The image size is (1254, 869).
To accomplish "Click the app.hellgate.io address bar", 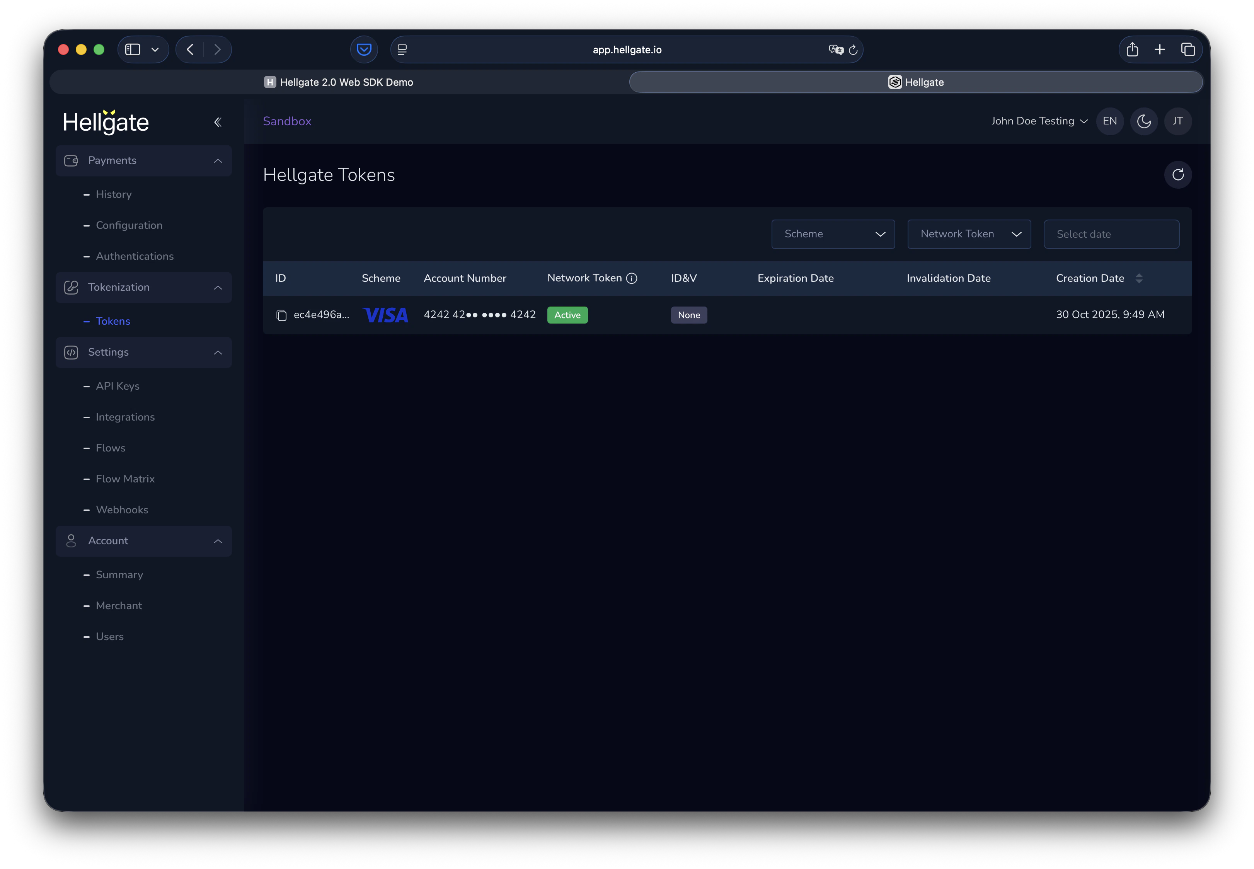I will click(627, 49).
